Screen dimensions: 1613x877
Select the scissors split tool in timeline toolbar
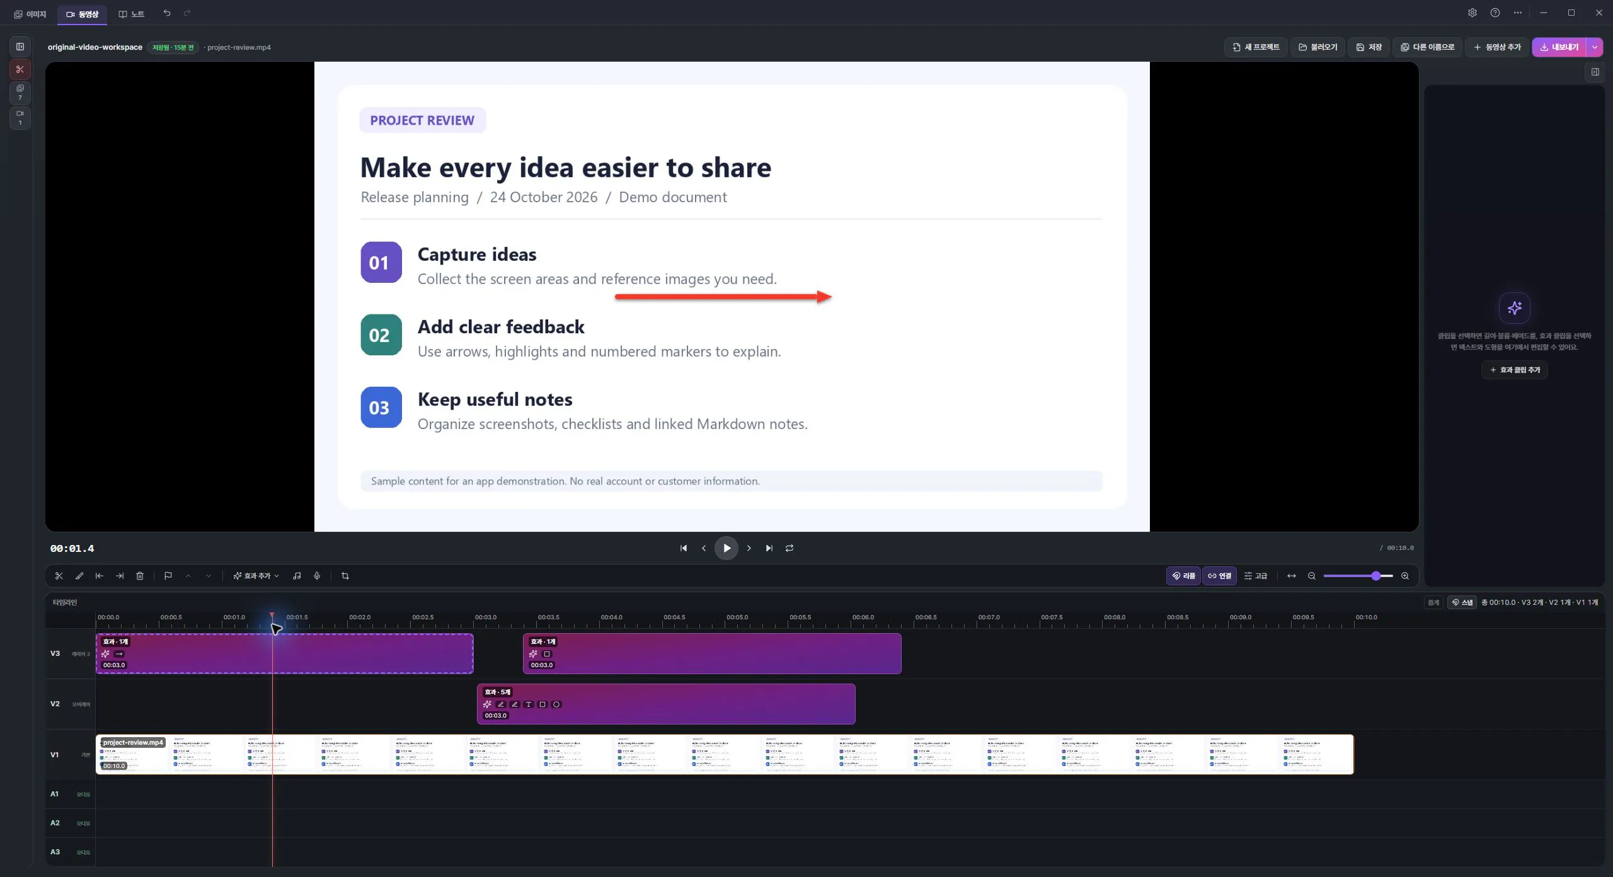click(59, 576)
